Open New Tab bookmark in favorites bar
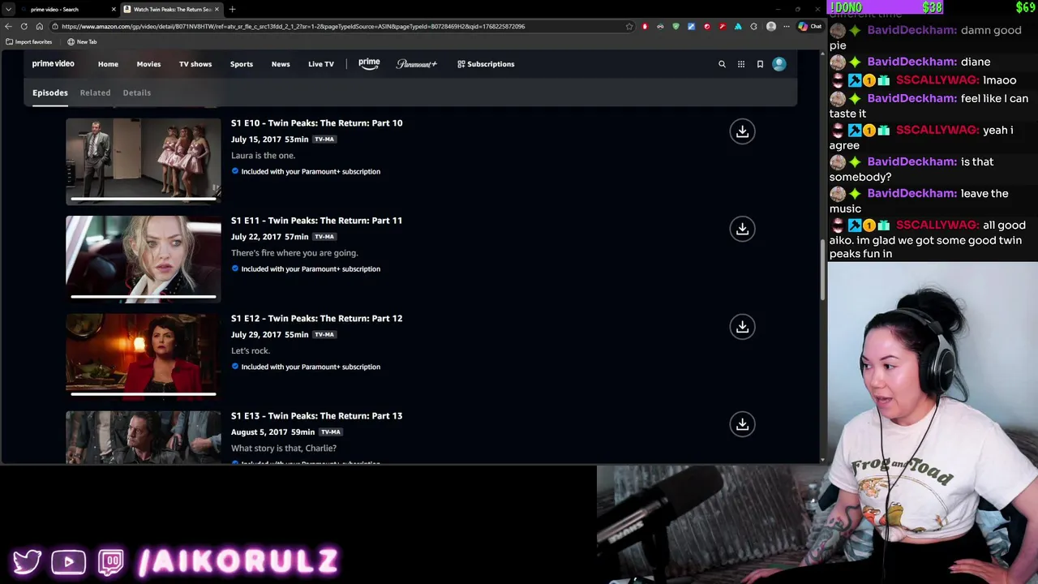 point(82,41)
